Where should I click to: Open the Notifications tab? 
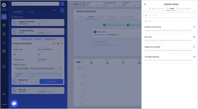point(184,9)
